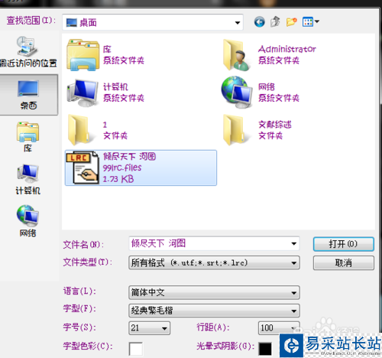
Task: Open the 字号 dropdown showing 21
Action: coord(150,328)
